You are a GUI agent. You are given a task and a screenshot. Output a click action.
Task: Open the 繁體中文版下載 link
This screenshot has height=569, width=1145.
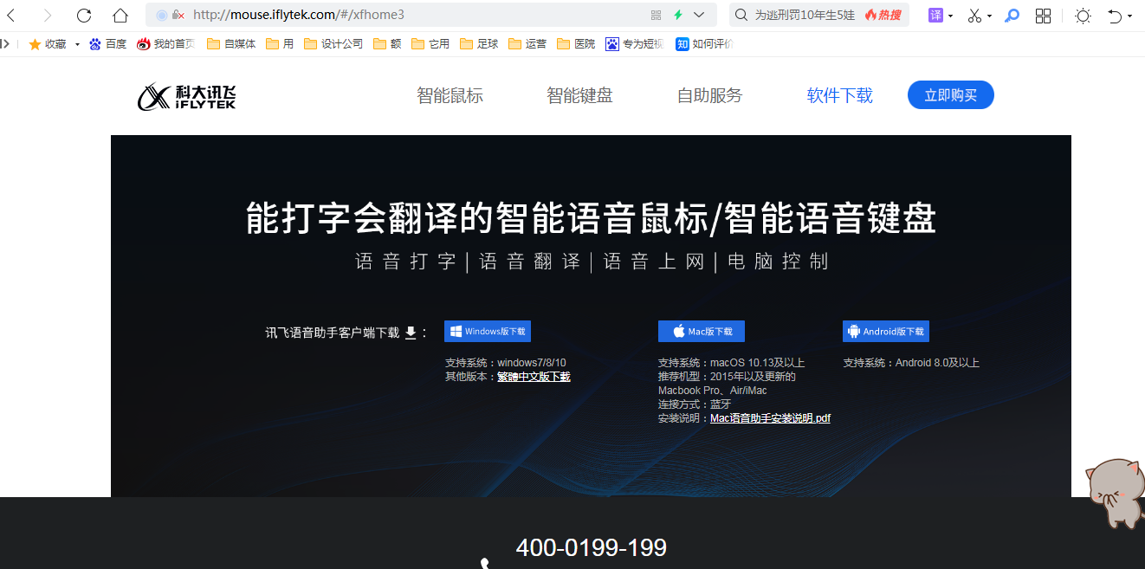[x=534, y=377]
